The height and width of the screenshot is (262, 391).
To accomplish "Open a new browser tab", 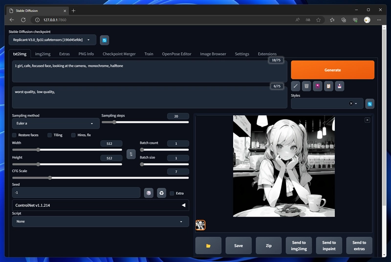I will [x=73, y=11].
